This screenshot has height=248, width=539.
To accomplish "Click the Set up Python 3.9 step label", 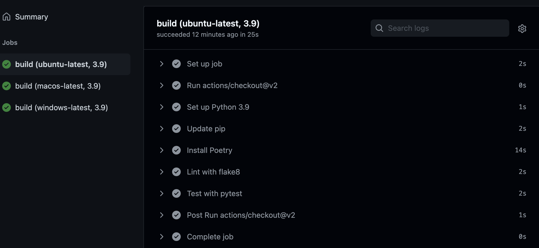I will (x=218, y=107).
